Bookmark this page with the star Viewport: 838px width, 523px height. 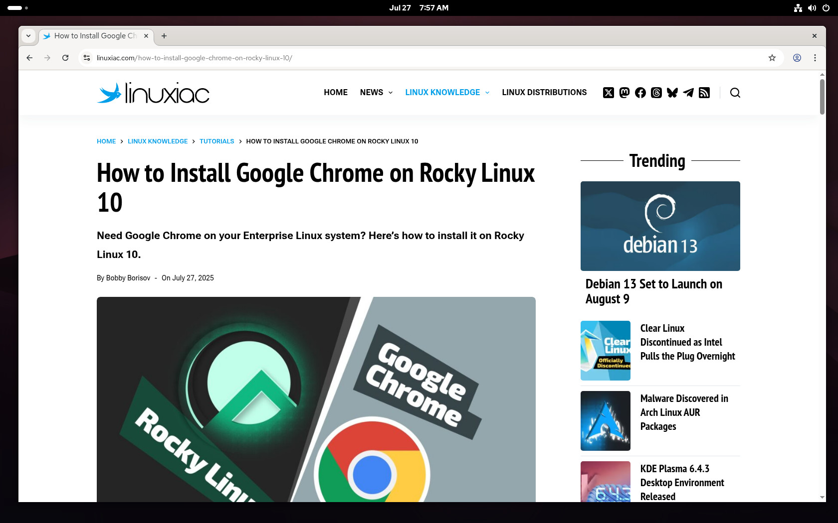pos(772,58)
